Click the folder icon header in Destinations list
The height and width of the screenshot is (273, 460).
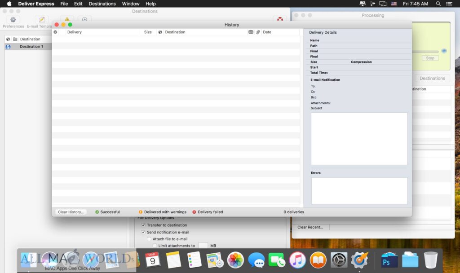15,39
